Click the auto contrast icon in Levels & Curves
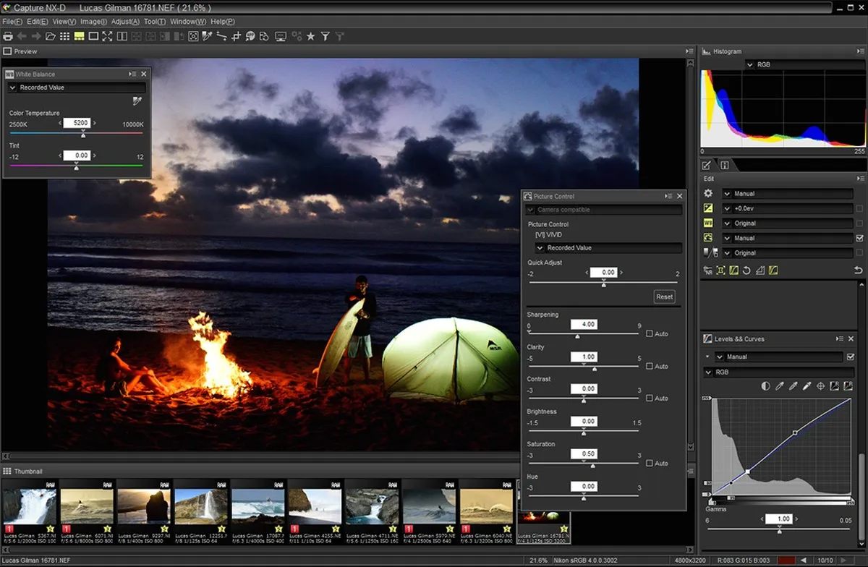This screenshot has width=868, height=567. point(766,386)
